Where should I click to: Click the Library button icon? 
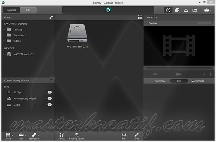point(8,135)
